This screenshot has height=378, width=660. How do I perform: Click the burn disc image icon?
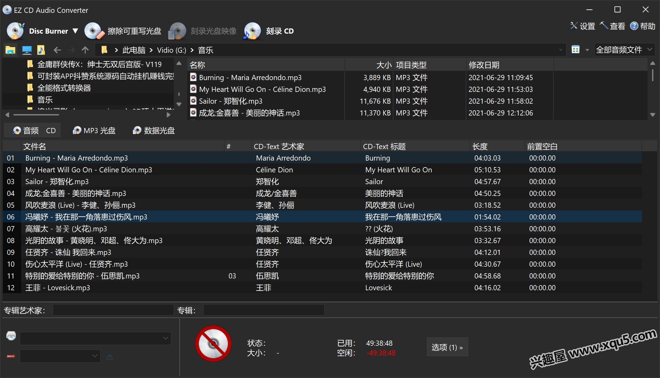(x=177, y=31)
